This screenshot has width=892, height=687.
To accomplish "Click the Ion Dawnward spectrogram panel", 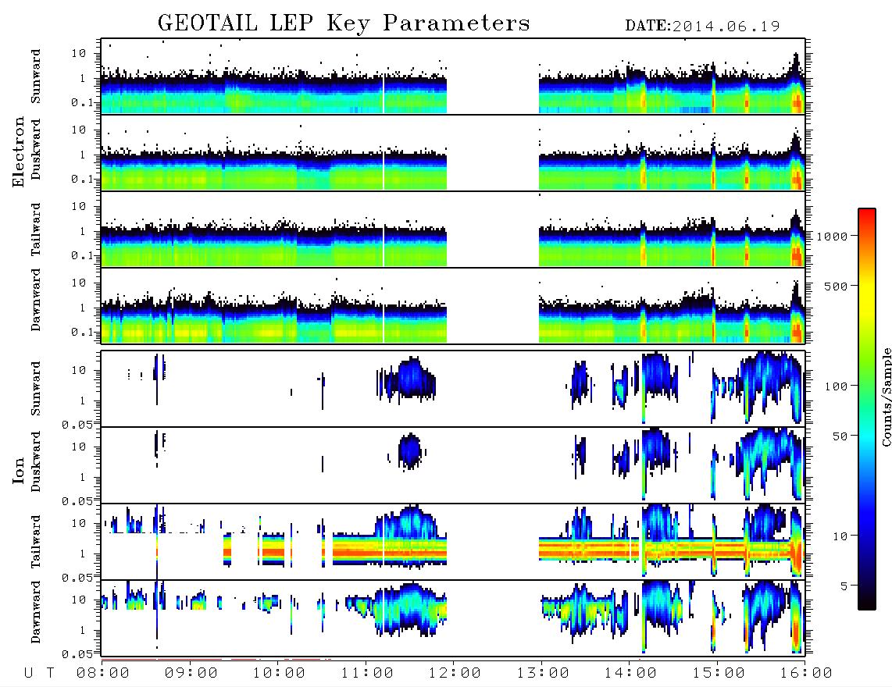I will pyautogui.click(x=453, y=618).
